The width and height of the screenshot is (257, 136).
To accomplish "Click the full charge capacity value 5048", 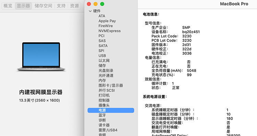I will tap(192, 71).
